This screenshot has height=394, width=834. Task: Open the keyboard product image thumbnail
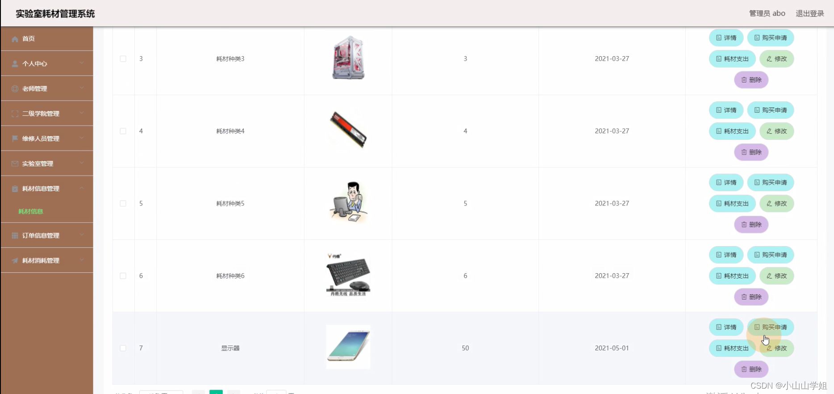[348, 275]
